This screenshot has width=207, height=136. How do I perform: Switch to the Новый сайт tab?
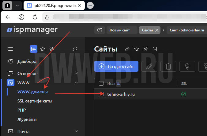point(122,30)
